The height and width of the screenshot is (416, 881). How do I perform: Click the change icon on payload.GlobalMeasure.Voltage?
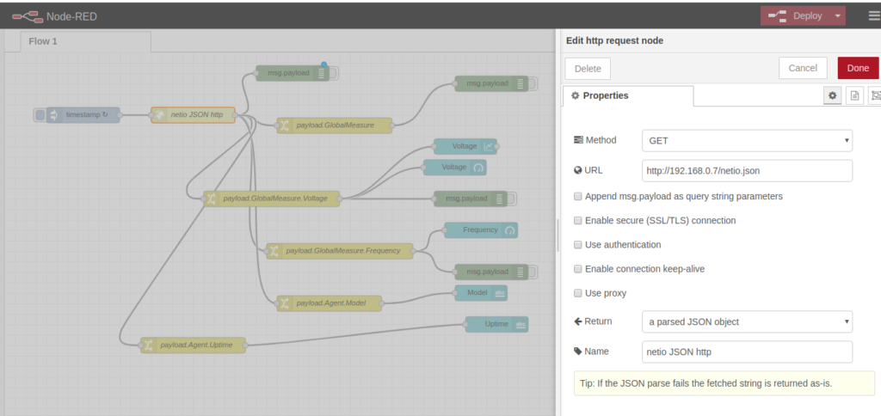pos(211,199)
